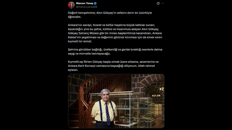The image size is (232, 130).
Task: Click the first paragraph about Akın Gökyay's passing
Action: pos(110,15)
